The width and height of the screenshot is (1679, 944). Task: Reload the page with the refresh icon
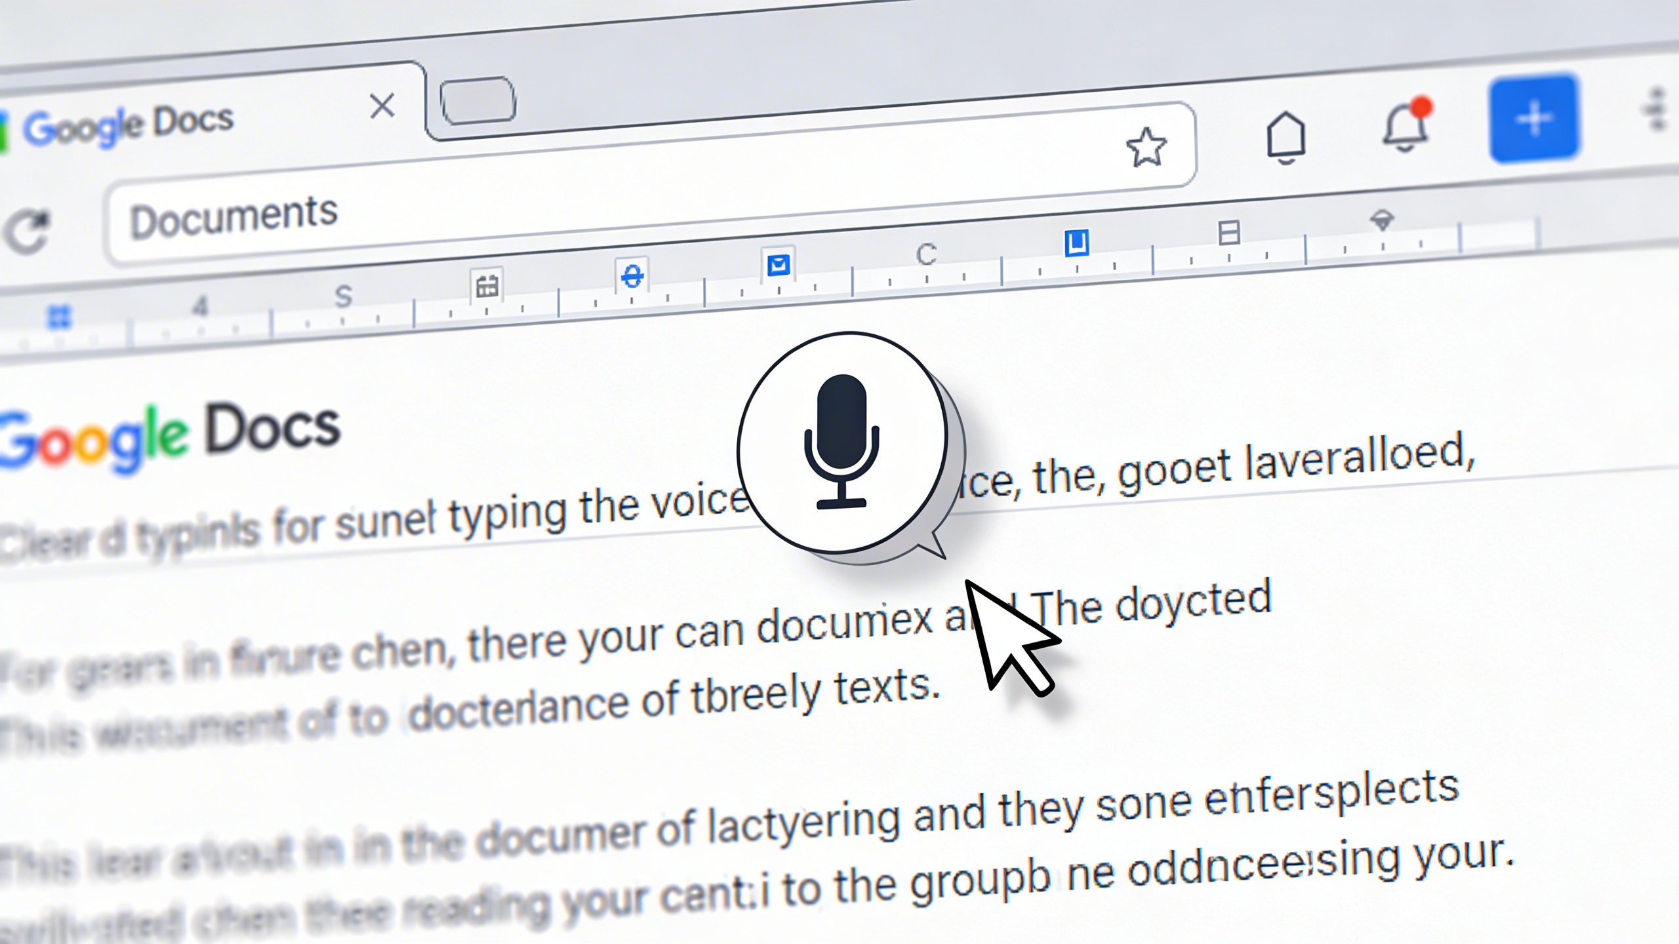pos(28,231)
